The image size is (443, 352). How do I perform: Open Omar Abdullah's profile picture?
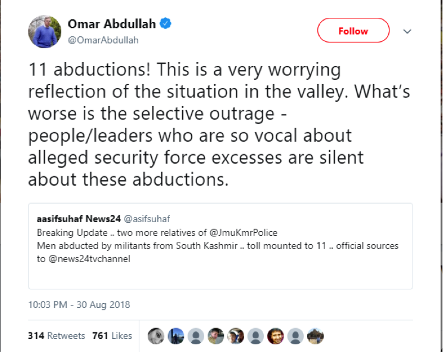click(45, 32)
